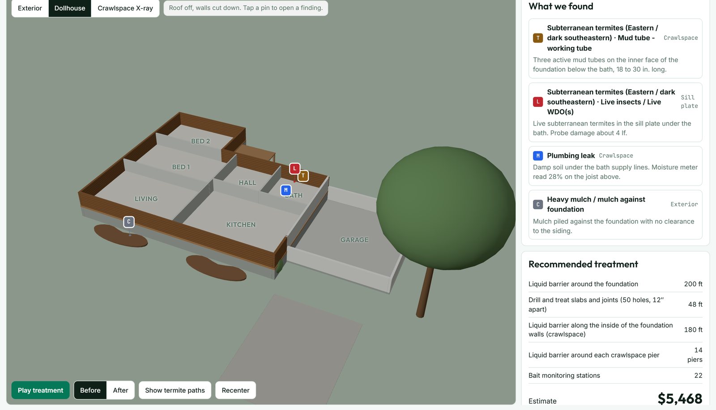Click the Liquid barrier around the foundation row
This screenshot has height=410, width=716.
click(x=615, y=284)
